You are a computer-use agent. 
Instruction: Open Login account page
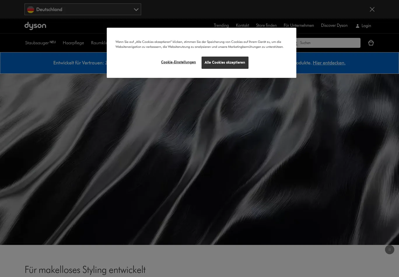point(363,26)
